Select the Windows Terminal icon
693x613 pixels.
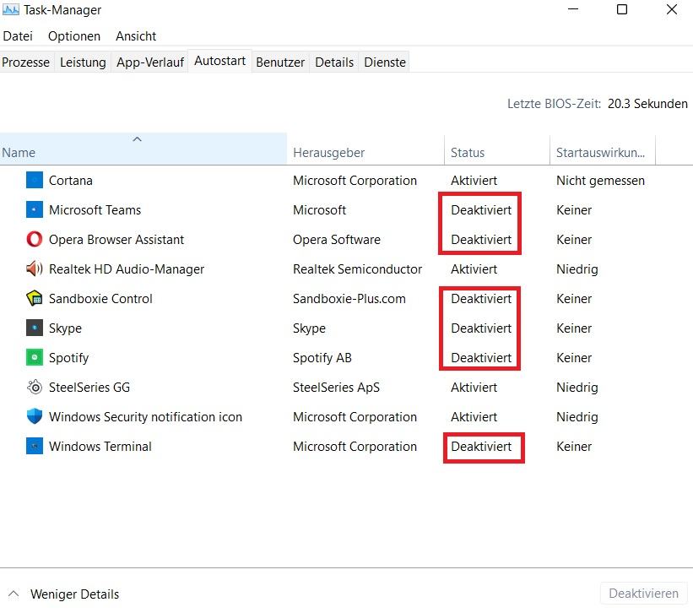[x=35, y=446]
